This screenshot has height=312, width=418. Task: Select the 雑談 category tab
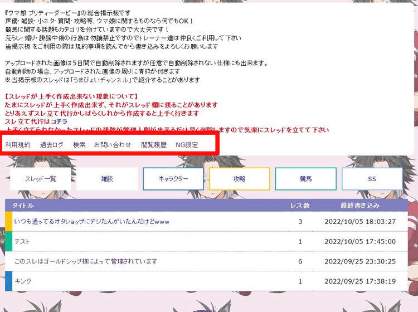[x=107, y=179]
